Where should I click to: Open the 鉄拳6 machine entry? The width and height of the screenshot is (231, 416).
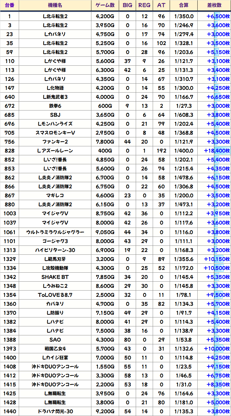(x=55, y=106)
